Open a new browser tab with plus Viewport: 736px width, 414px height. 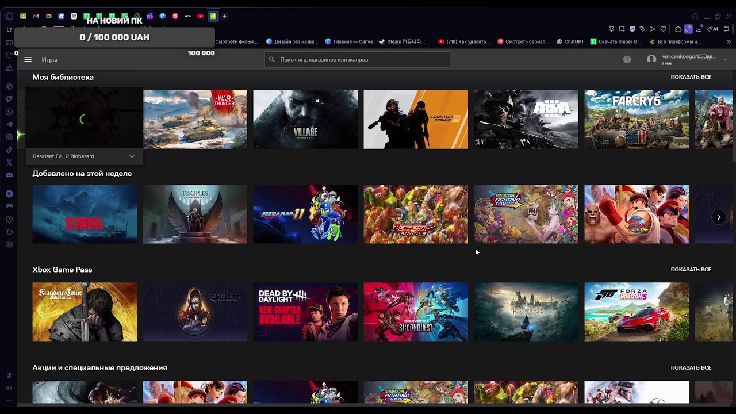[224, 16]
